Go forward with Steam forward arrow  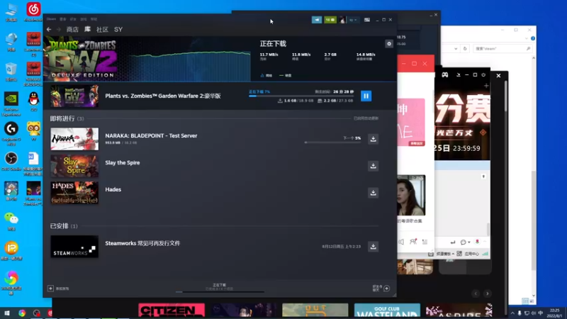coord(59,29)
